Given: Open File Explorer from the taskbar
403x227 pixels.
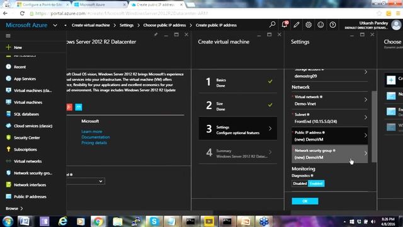Looking at the screenshot, I should click(118, 221).
